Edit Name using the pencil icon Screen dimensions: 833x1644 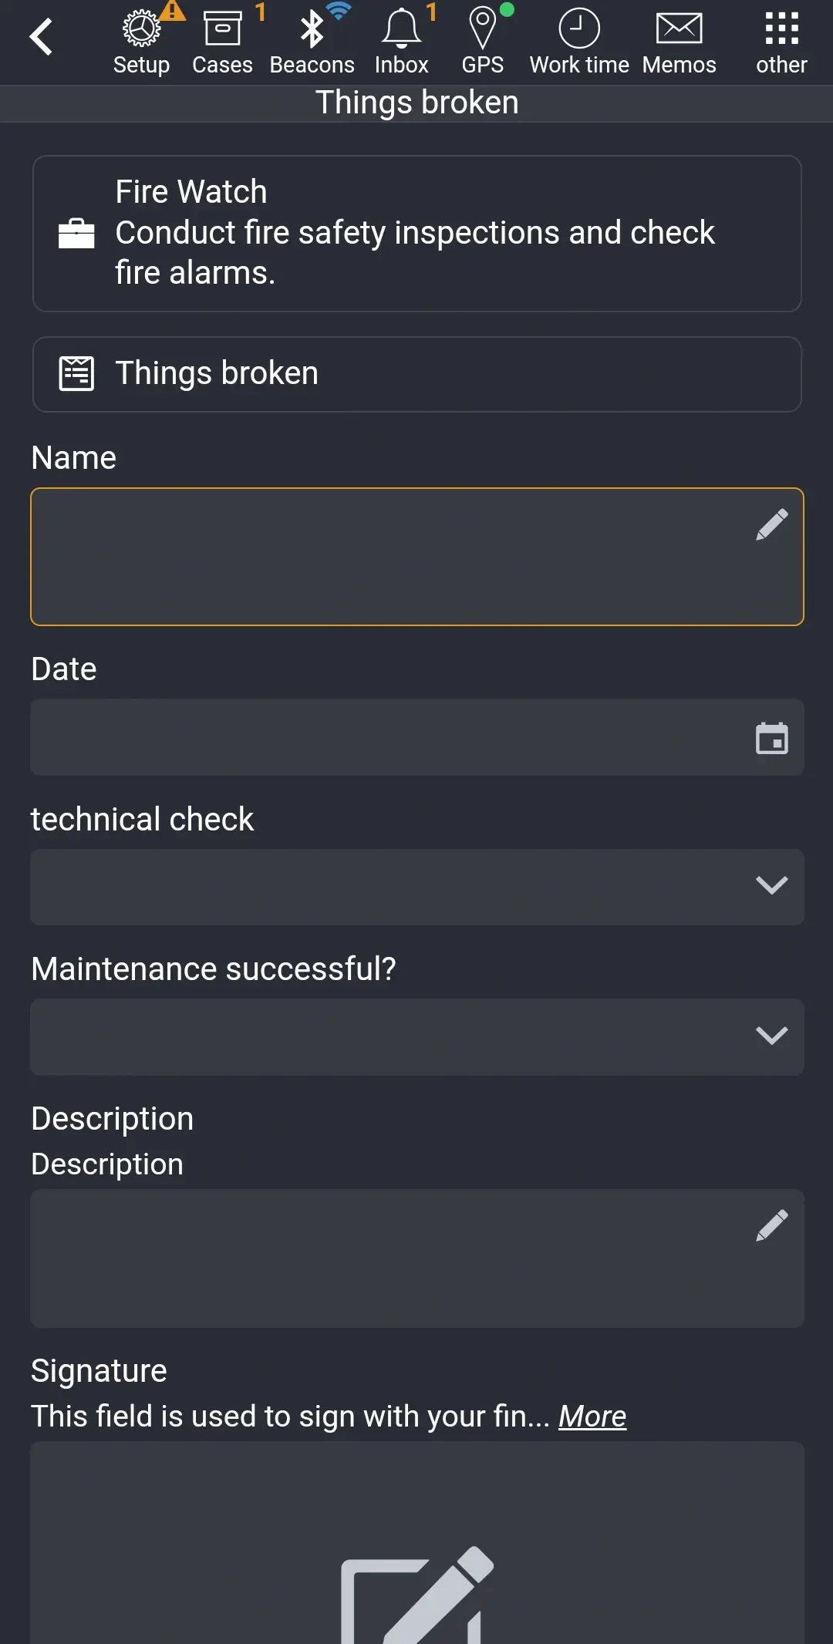[771, 524]
